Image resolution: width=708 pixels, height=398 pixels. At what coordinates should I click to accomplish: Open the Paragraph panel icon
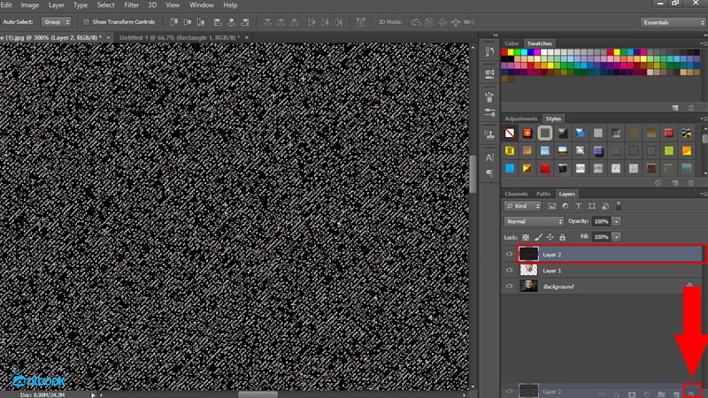(x=489, y=172)
